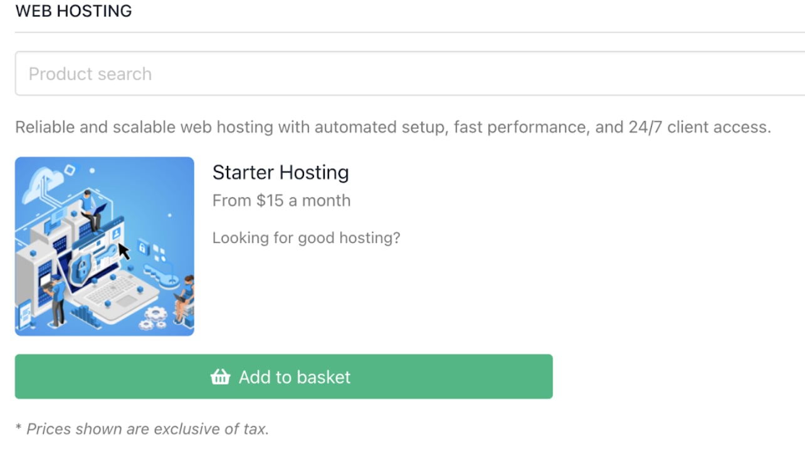Focus the Product search field
805x451 pixels.
click(x=410, y=73)
